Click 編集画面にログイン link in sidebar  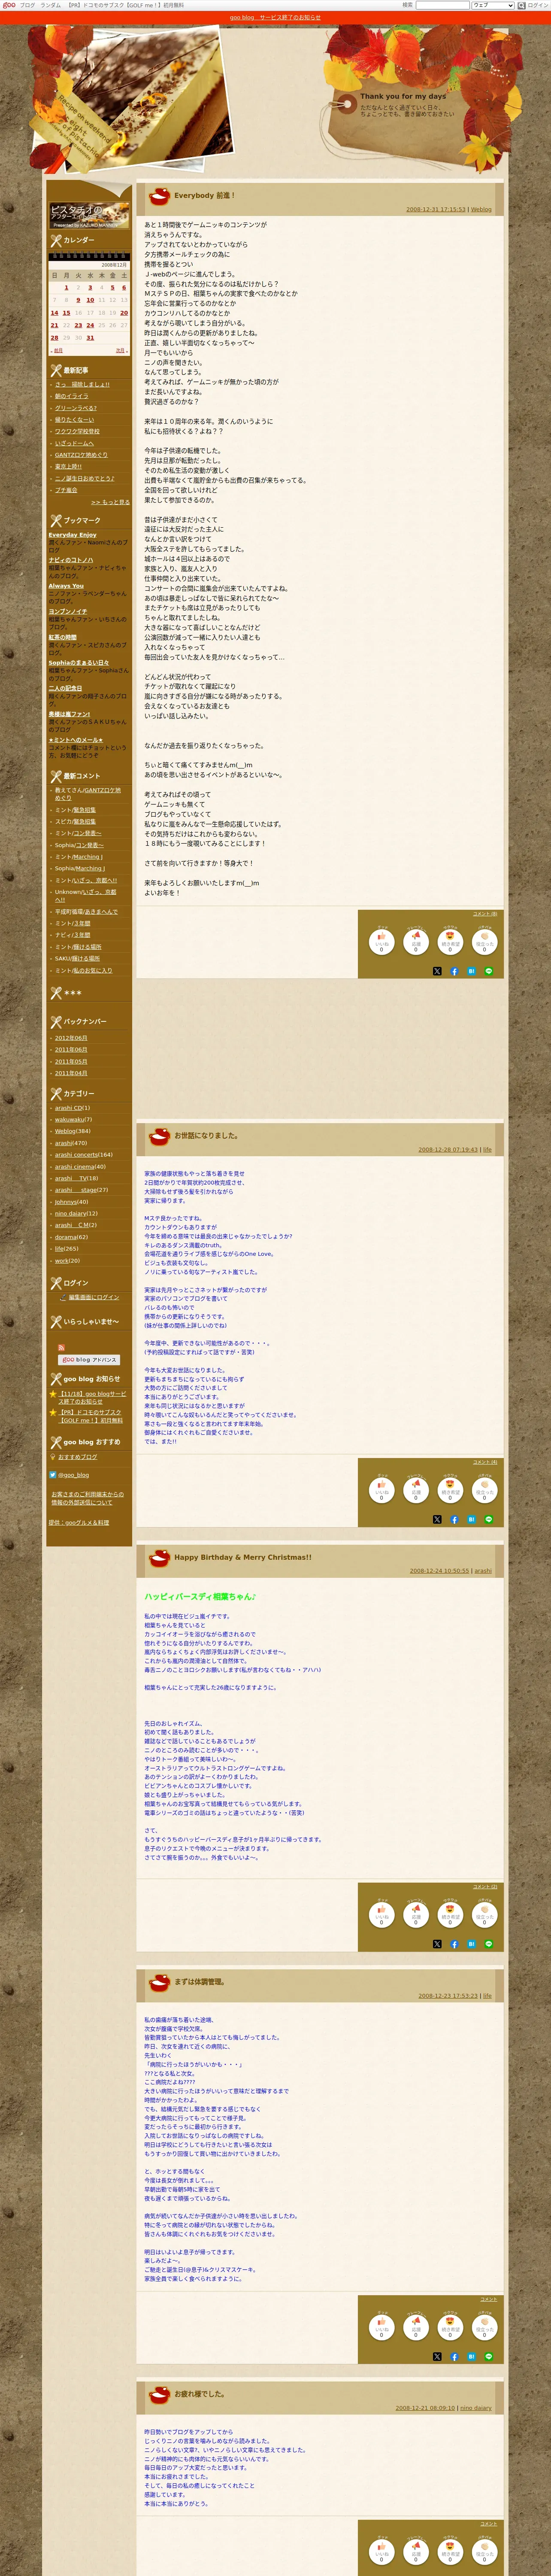(94, 1297)
